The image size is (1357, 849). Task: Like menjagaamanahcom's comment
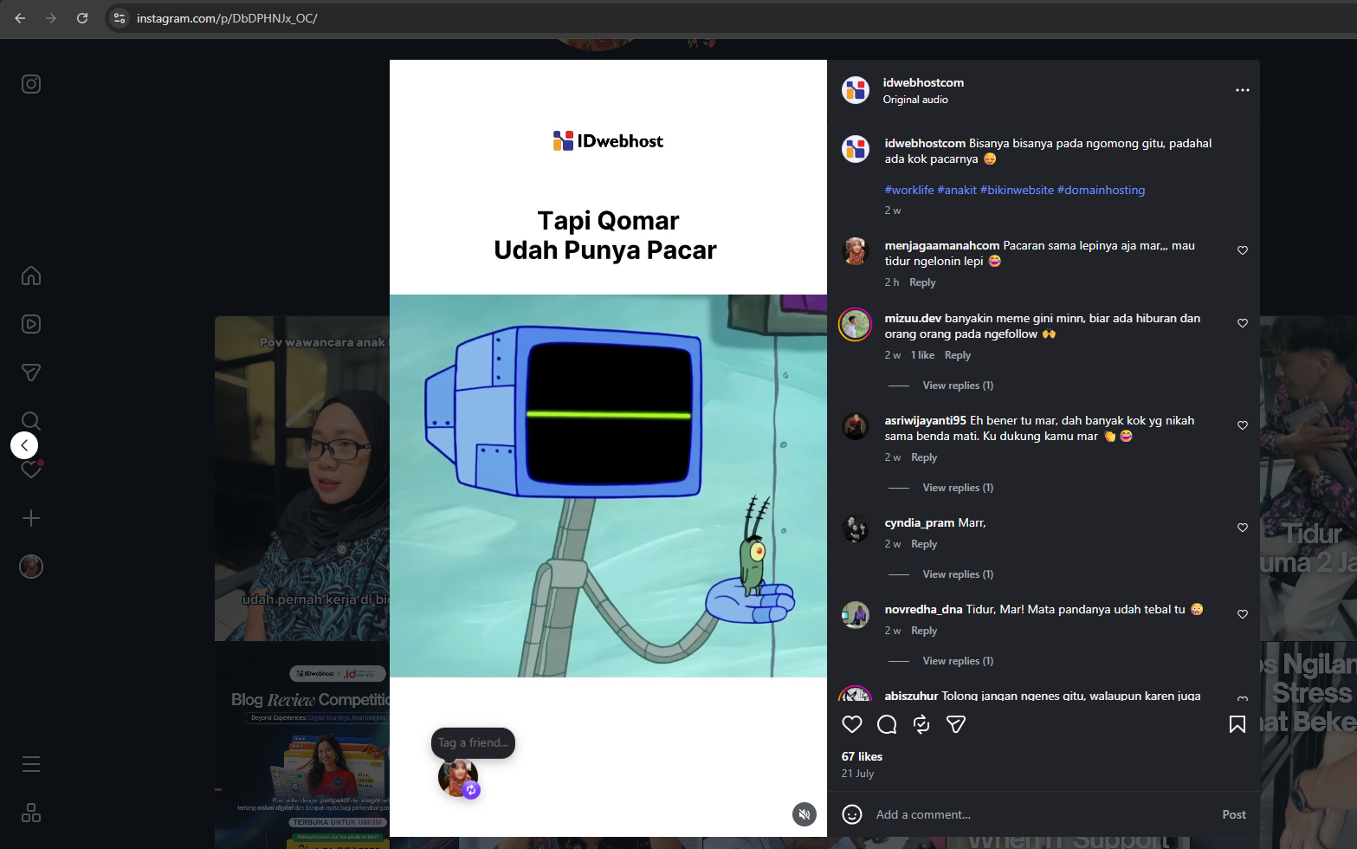click(x=1243, y=250)
